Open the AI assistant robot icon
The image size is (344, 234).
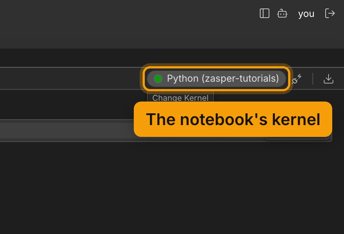point(282,14)
